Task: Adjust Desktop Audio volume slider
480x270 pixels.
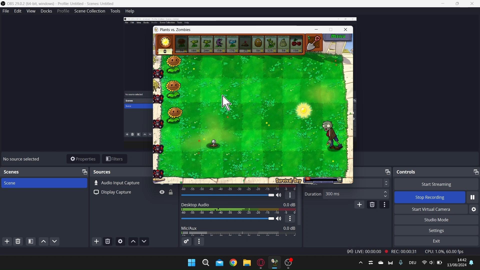Action: pyautogui.click(x=227, y=219)
